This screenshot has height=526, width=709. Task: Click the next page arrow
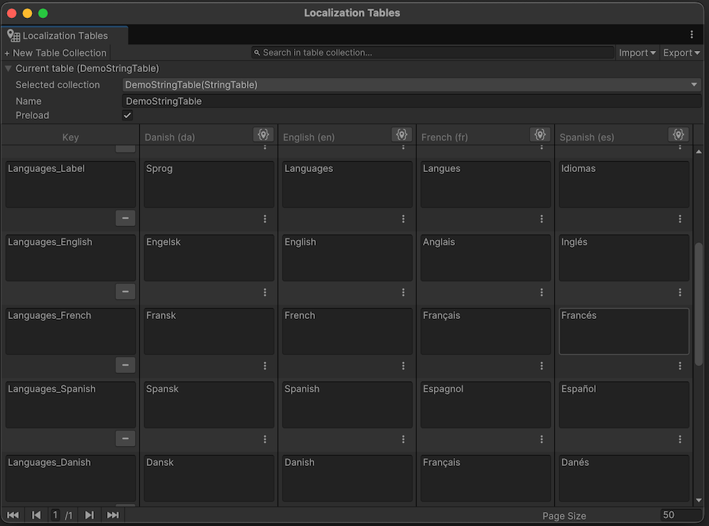click(88, 515)
